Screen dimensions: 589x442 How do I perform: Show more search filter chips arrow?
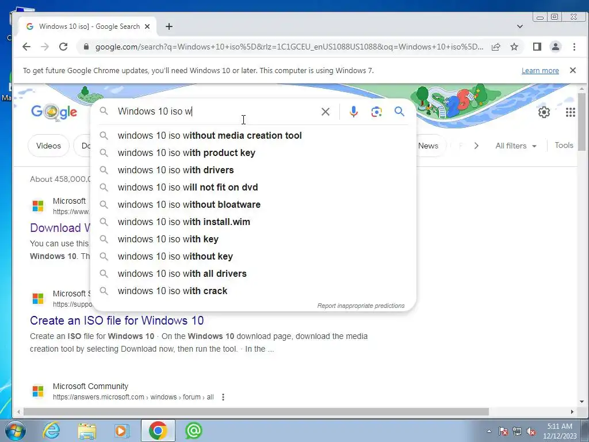pyautogui.click(x=476, y=146)
